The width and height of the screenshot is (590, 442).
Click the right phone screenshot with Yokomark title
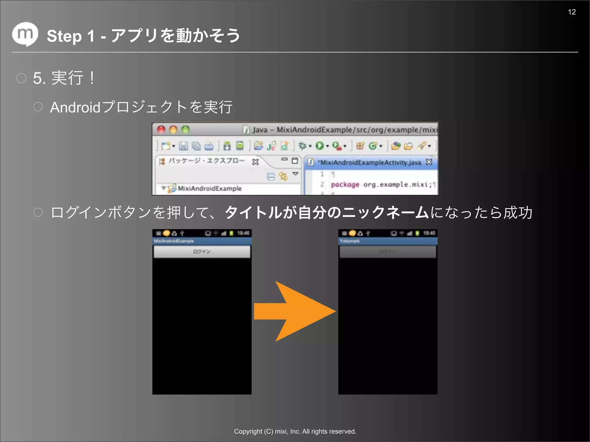(387, 311)
